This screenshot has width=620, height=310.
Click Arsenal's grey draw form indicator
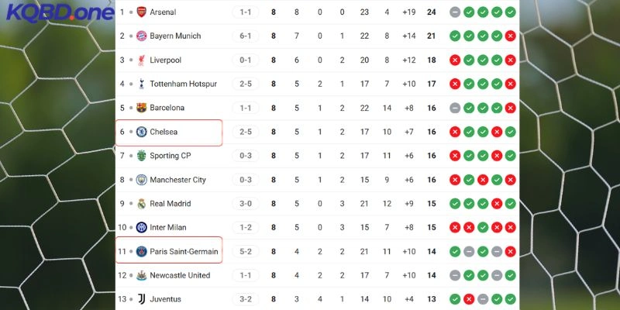tap(455, 12)
